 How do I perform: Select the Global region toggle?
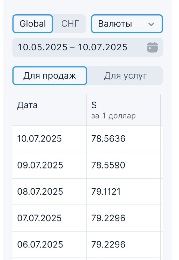pyautogui.click(x=33, y=24)
